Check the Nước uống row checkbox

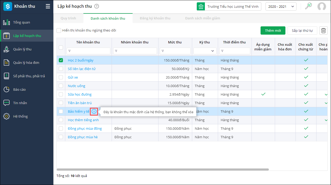(61, 86)
